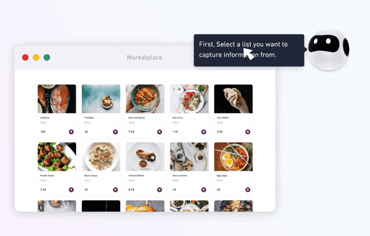Click the Blastu Soup title text

point(91,176)
